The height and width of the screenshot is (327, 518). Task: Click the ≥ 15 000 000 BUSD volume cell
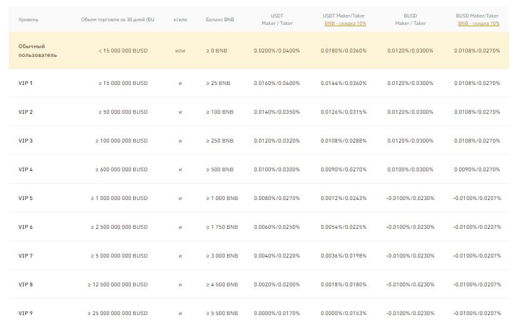[x=123, y=83]
